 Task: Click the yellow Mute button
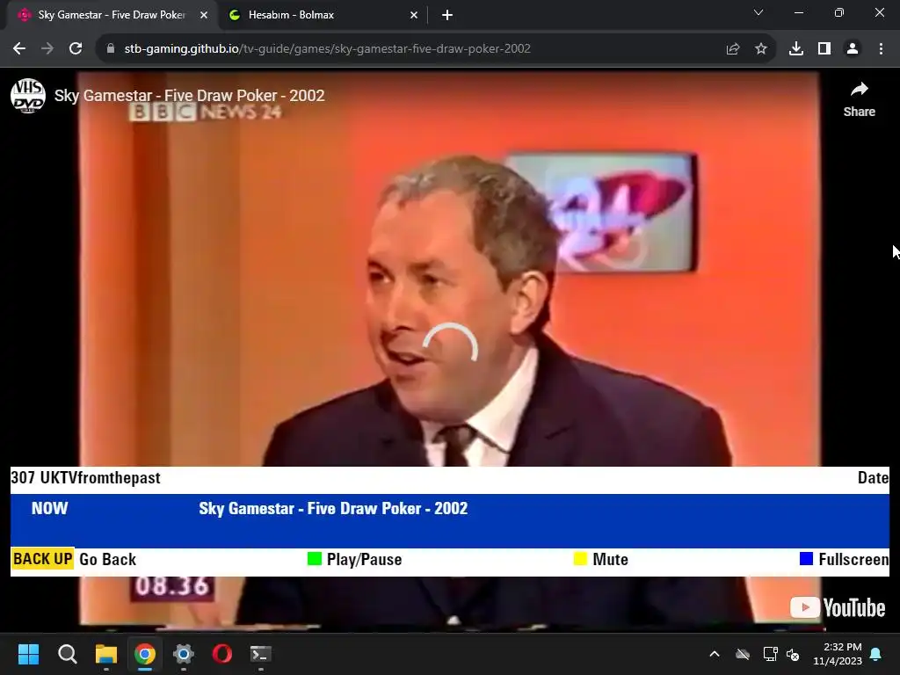[x=601, y=559]
